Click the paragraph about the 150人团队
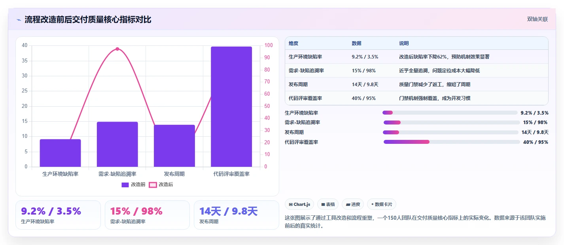Viewport: 564px width, 245px height. pos(415,222)
